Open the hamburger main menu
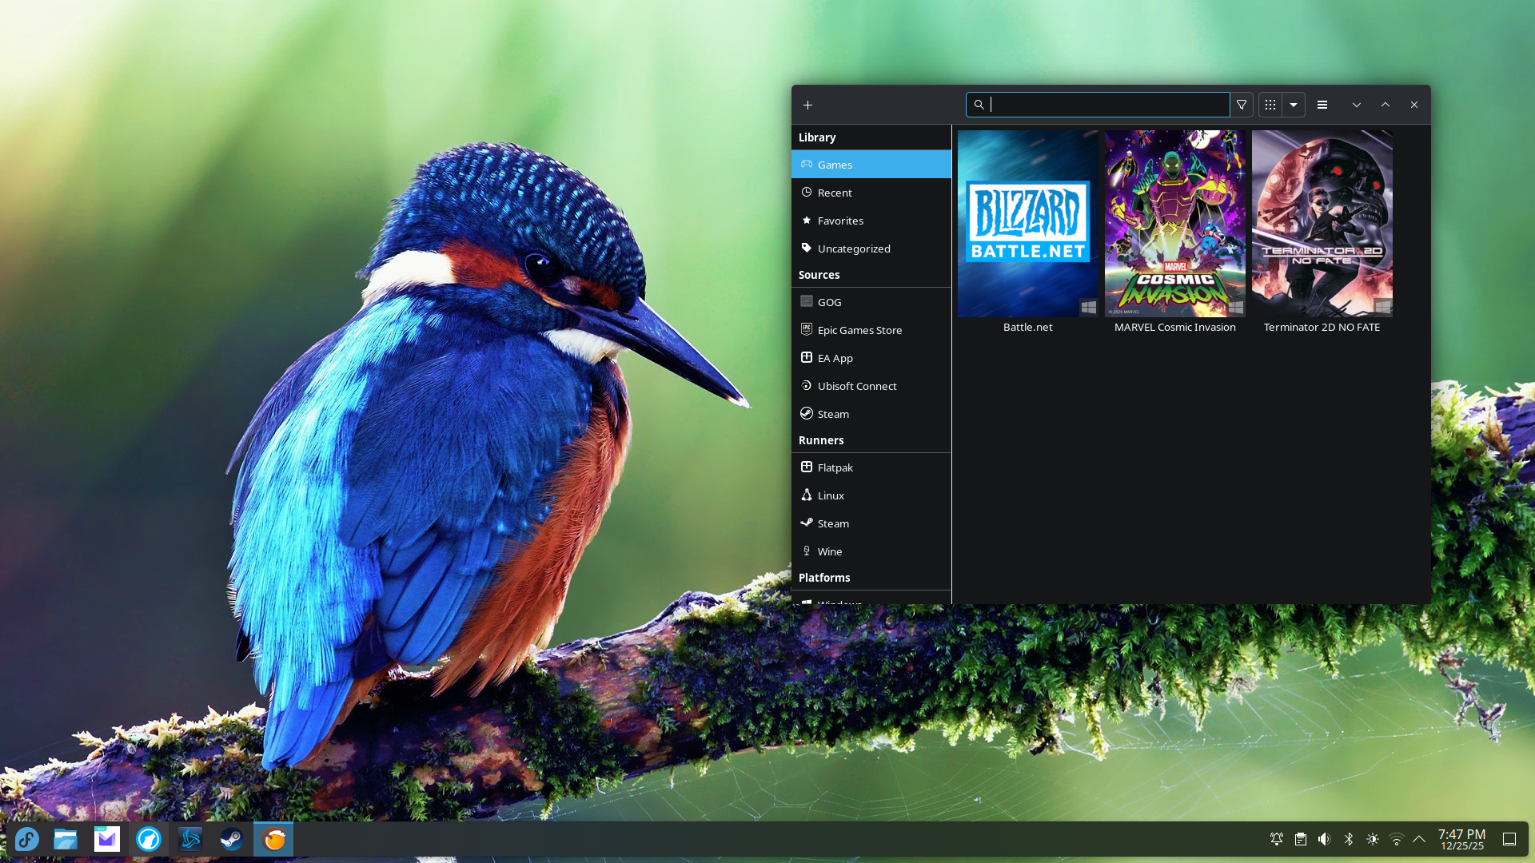Image resolution: width=1535 pixels, height=863 pixels. [x=1322, y=105]
